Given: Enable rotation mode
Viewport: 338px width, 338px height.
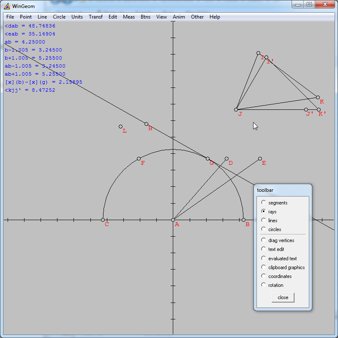Looking at the screenshot, I should pos(263,285).
